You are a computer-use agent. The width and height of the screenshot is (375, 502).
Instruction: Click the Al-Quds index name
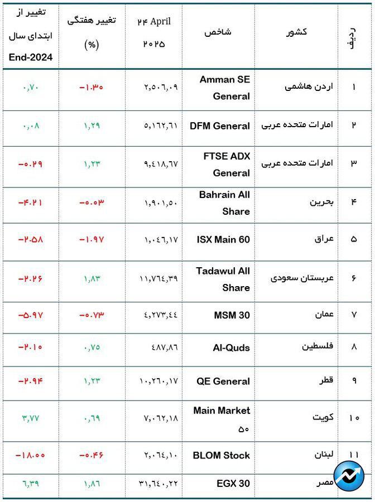point(231,347)
